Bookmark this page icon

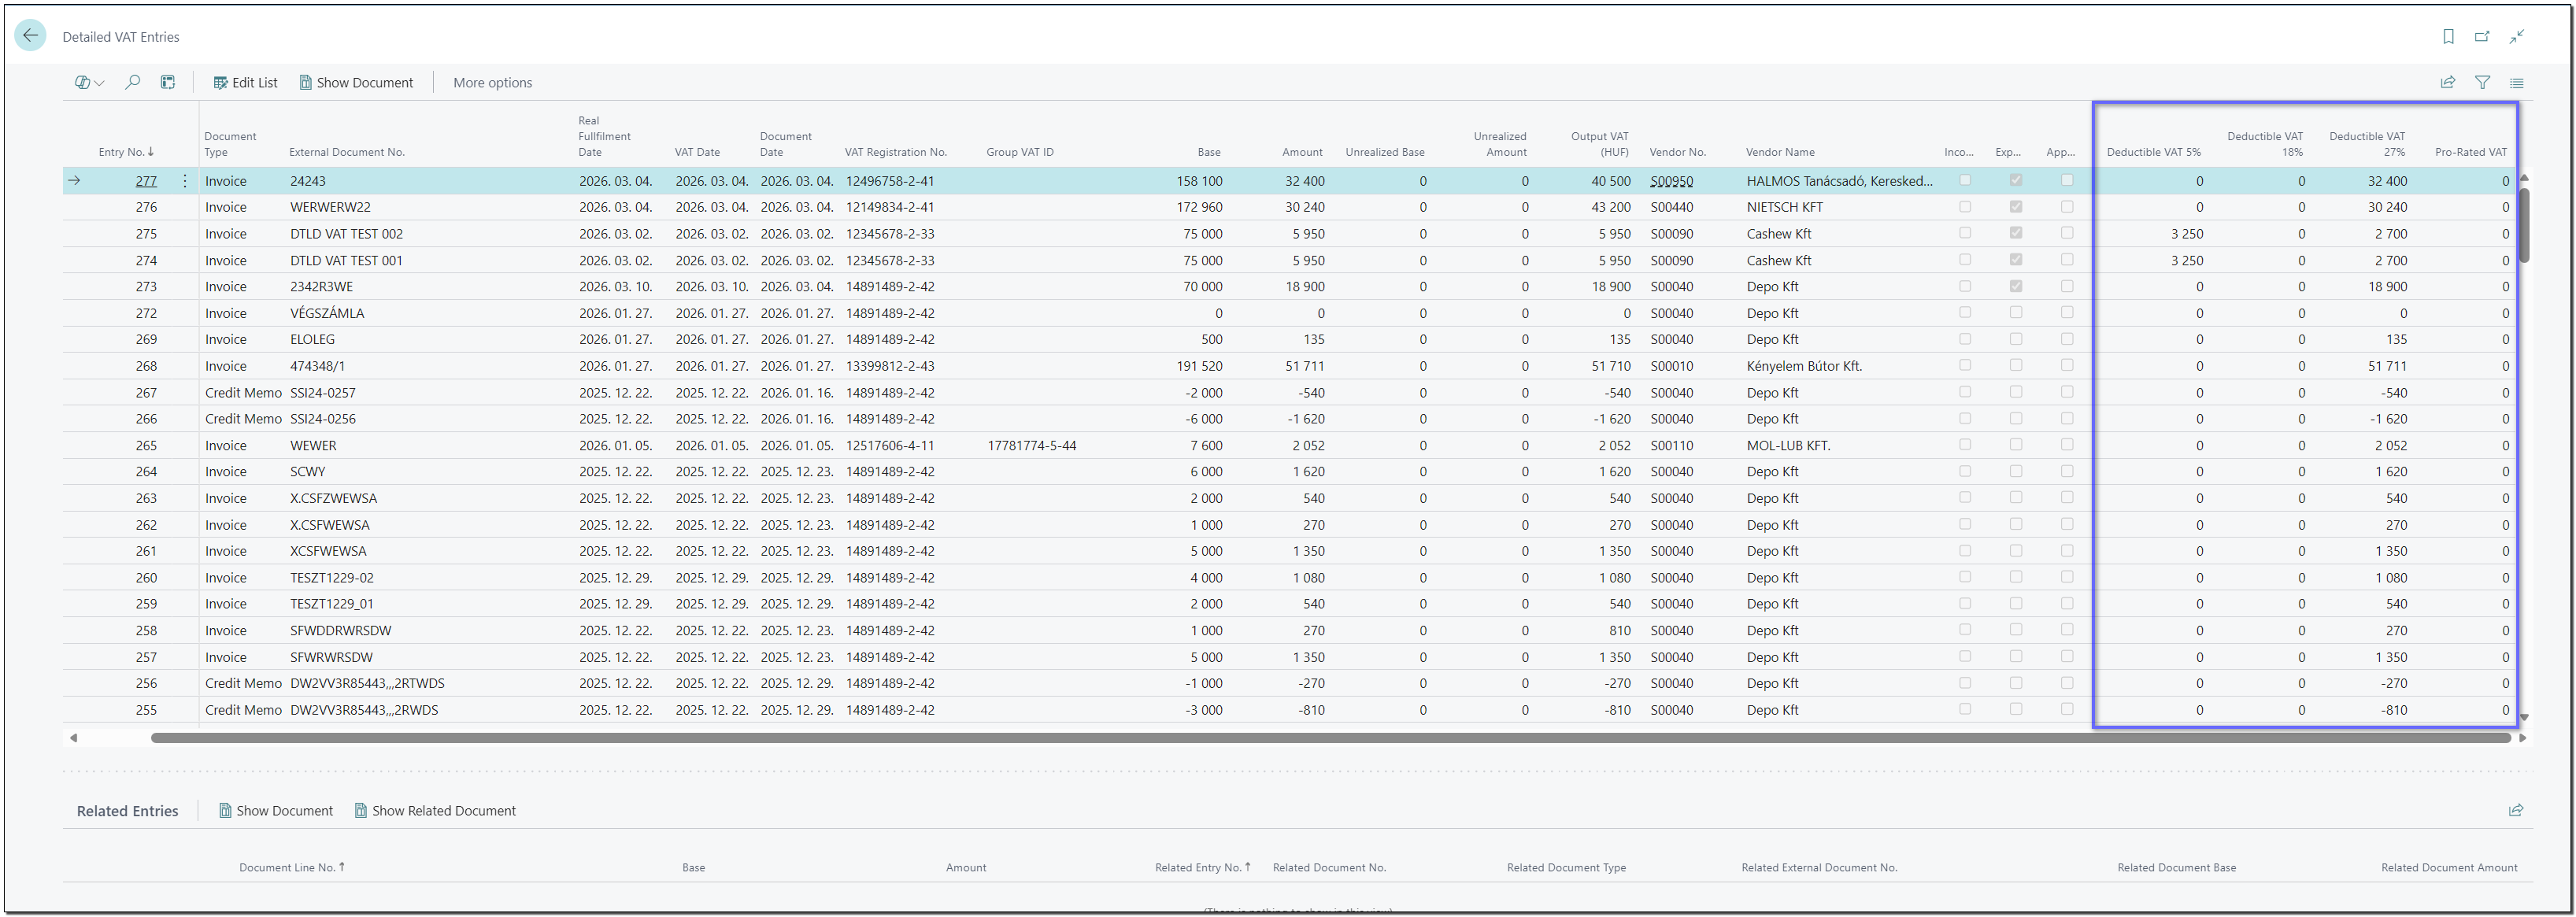pyautogui.click(x=2448, y=37)
